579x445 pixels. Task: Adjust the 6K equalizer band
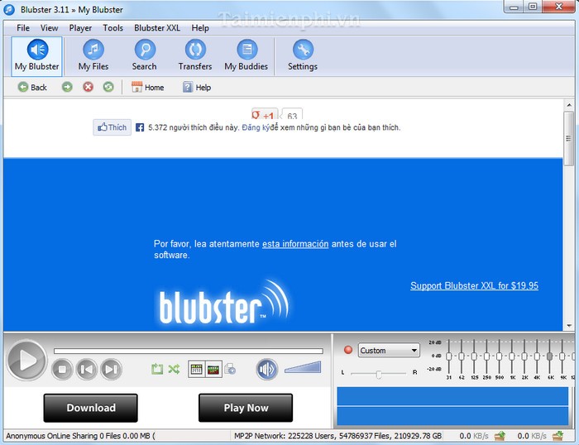click(549, 356)
